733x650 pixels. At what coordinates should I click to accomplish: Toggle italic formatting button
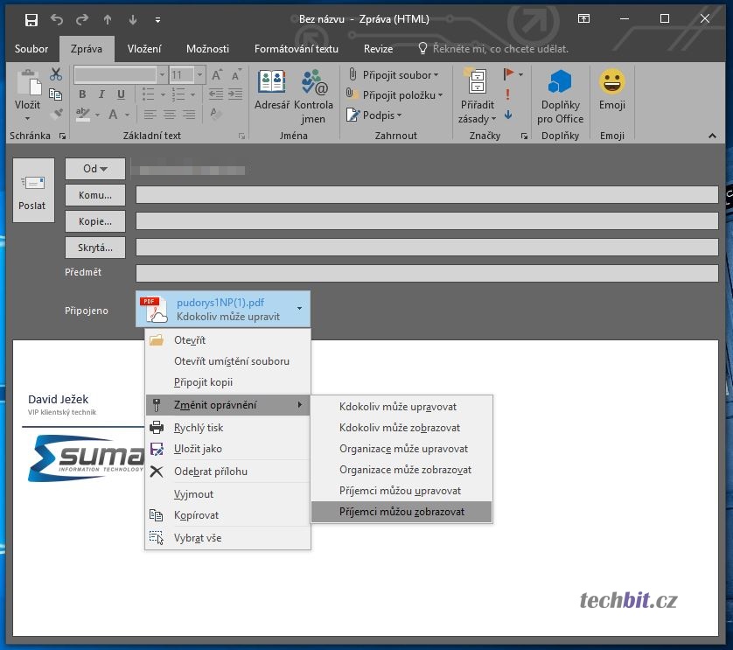(x=100, y=94)
